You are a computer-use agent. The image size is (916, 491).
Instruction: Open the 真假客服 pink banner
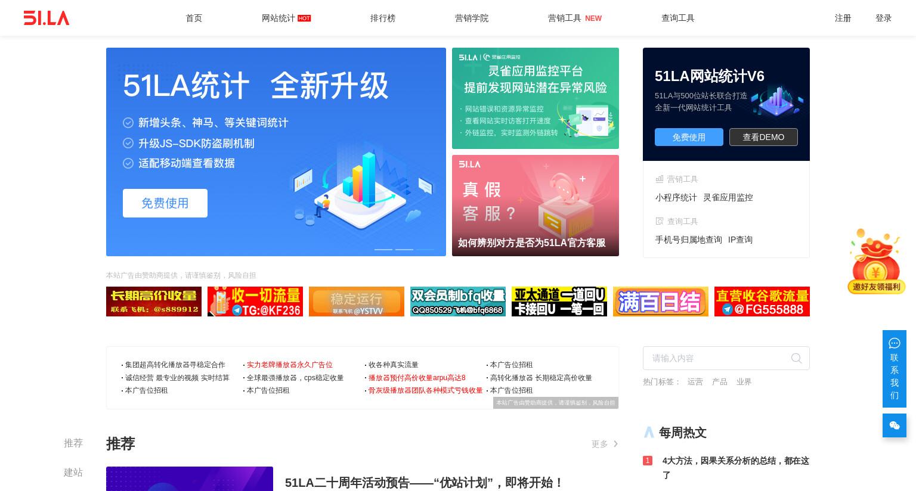tap(536, 206)
